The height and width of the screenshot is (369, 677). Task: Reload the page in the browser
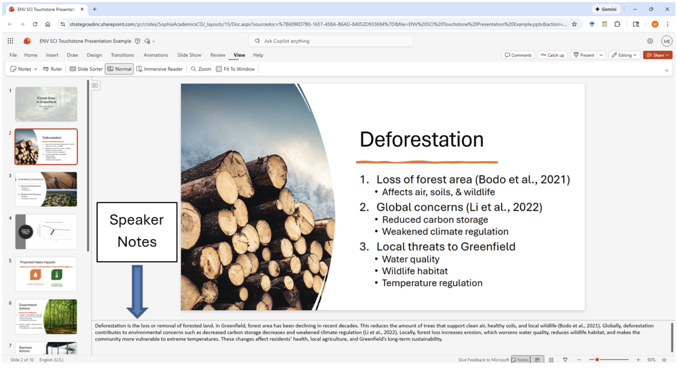(x=35, y=24)
